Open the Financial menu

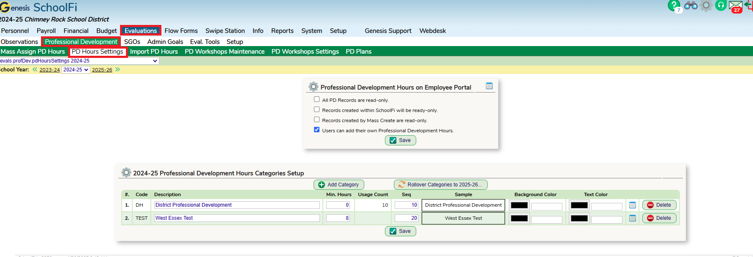coord(76,31)
